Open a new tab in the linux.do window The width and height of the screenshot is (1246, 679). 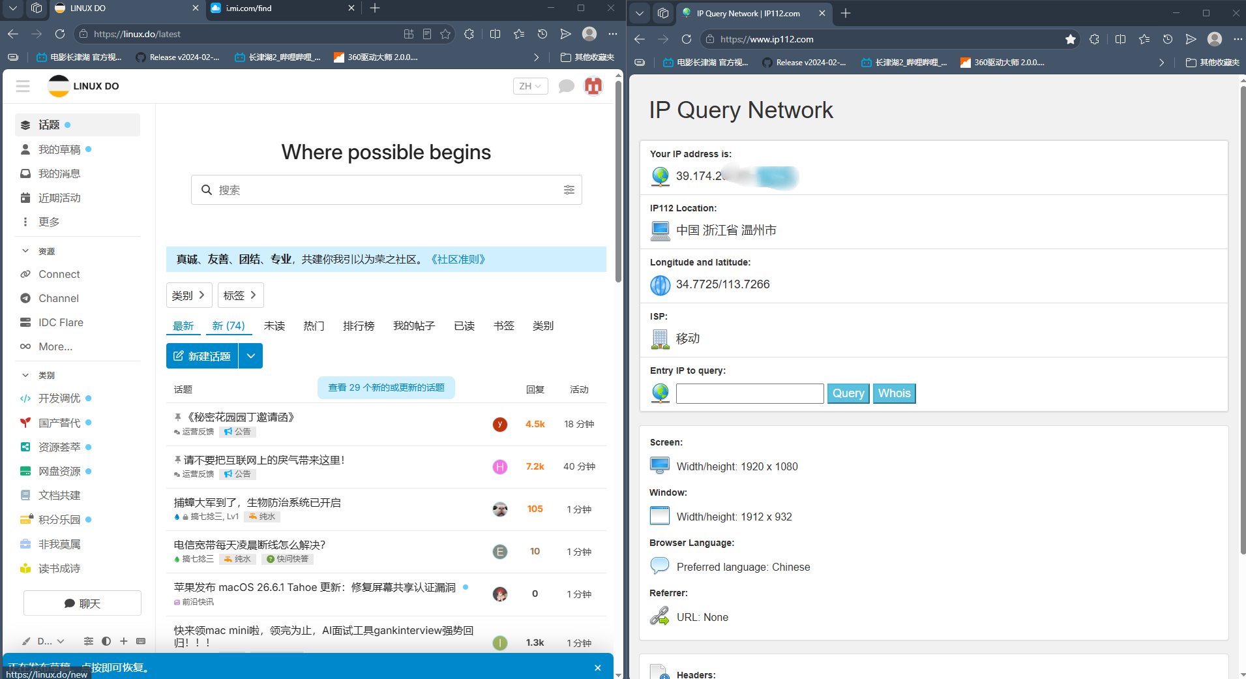pos(375,8)
